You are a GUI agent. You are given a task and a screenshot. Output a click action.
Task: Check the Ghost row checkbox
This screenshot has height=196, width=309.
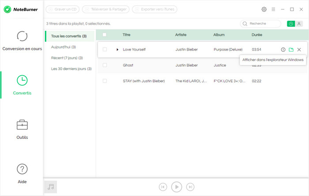(x=105, y=65)
